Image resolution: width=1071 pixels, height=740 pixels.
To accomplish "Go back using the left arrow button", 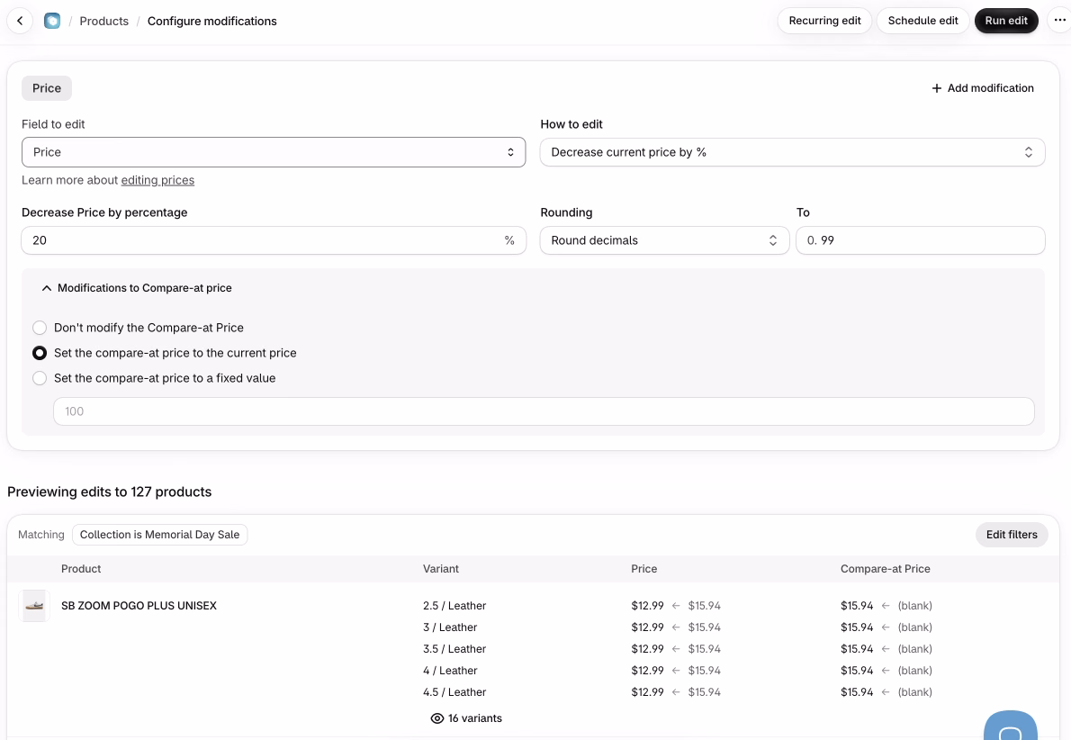I will (x=21, y=22).
